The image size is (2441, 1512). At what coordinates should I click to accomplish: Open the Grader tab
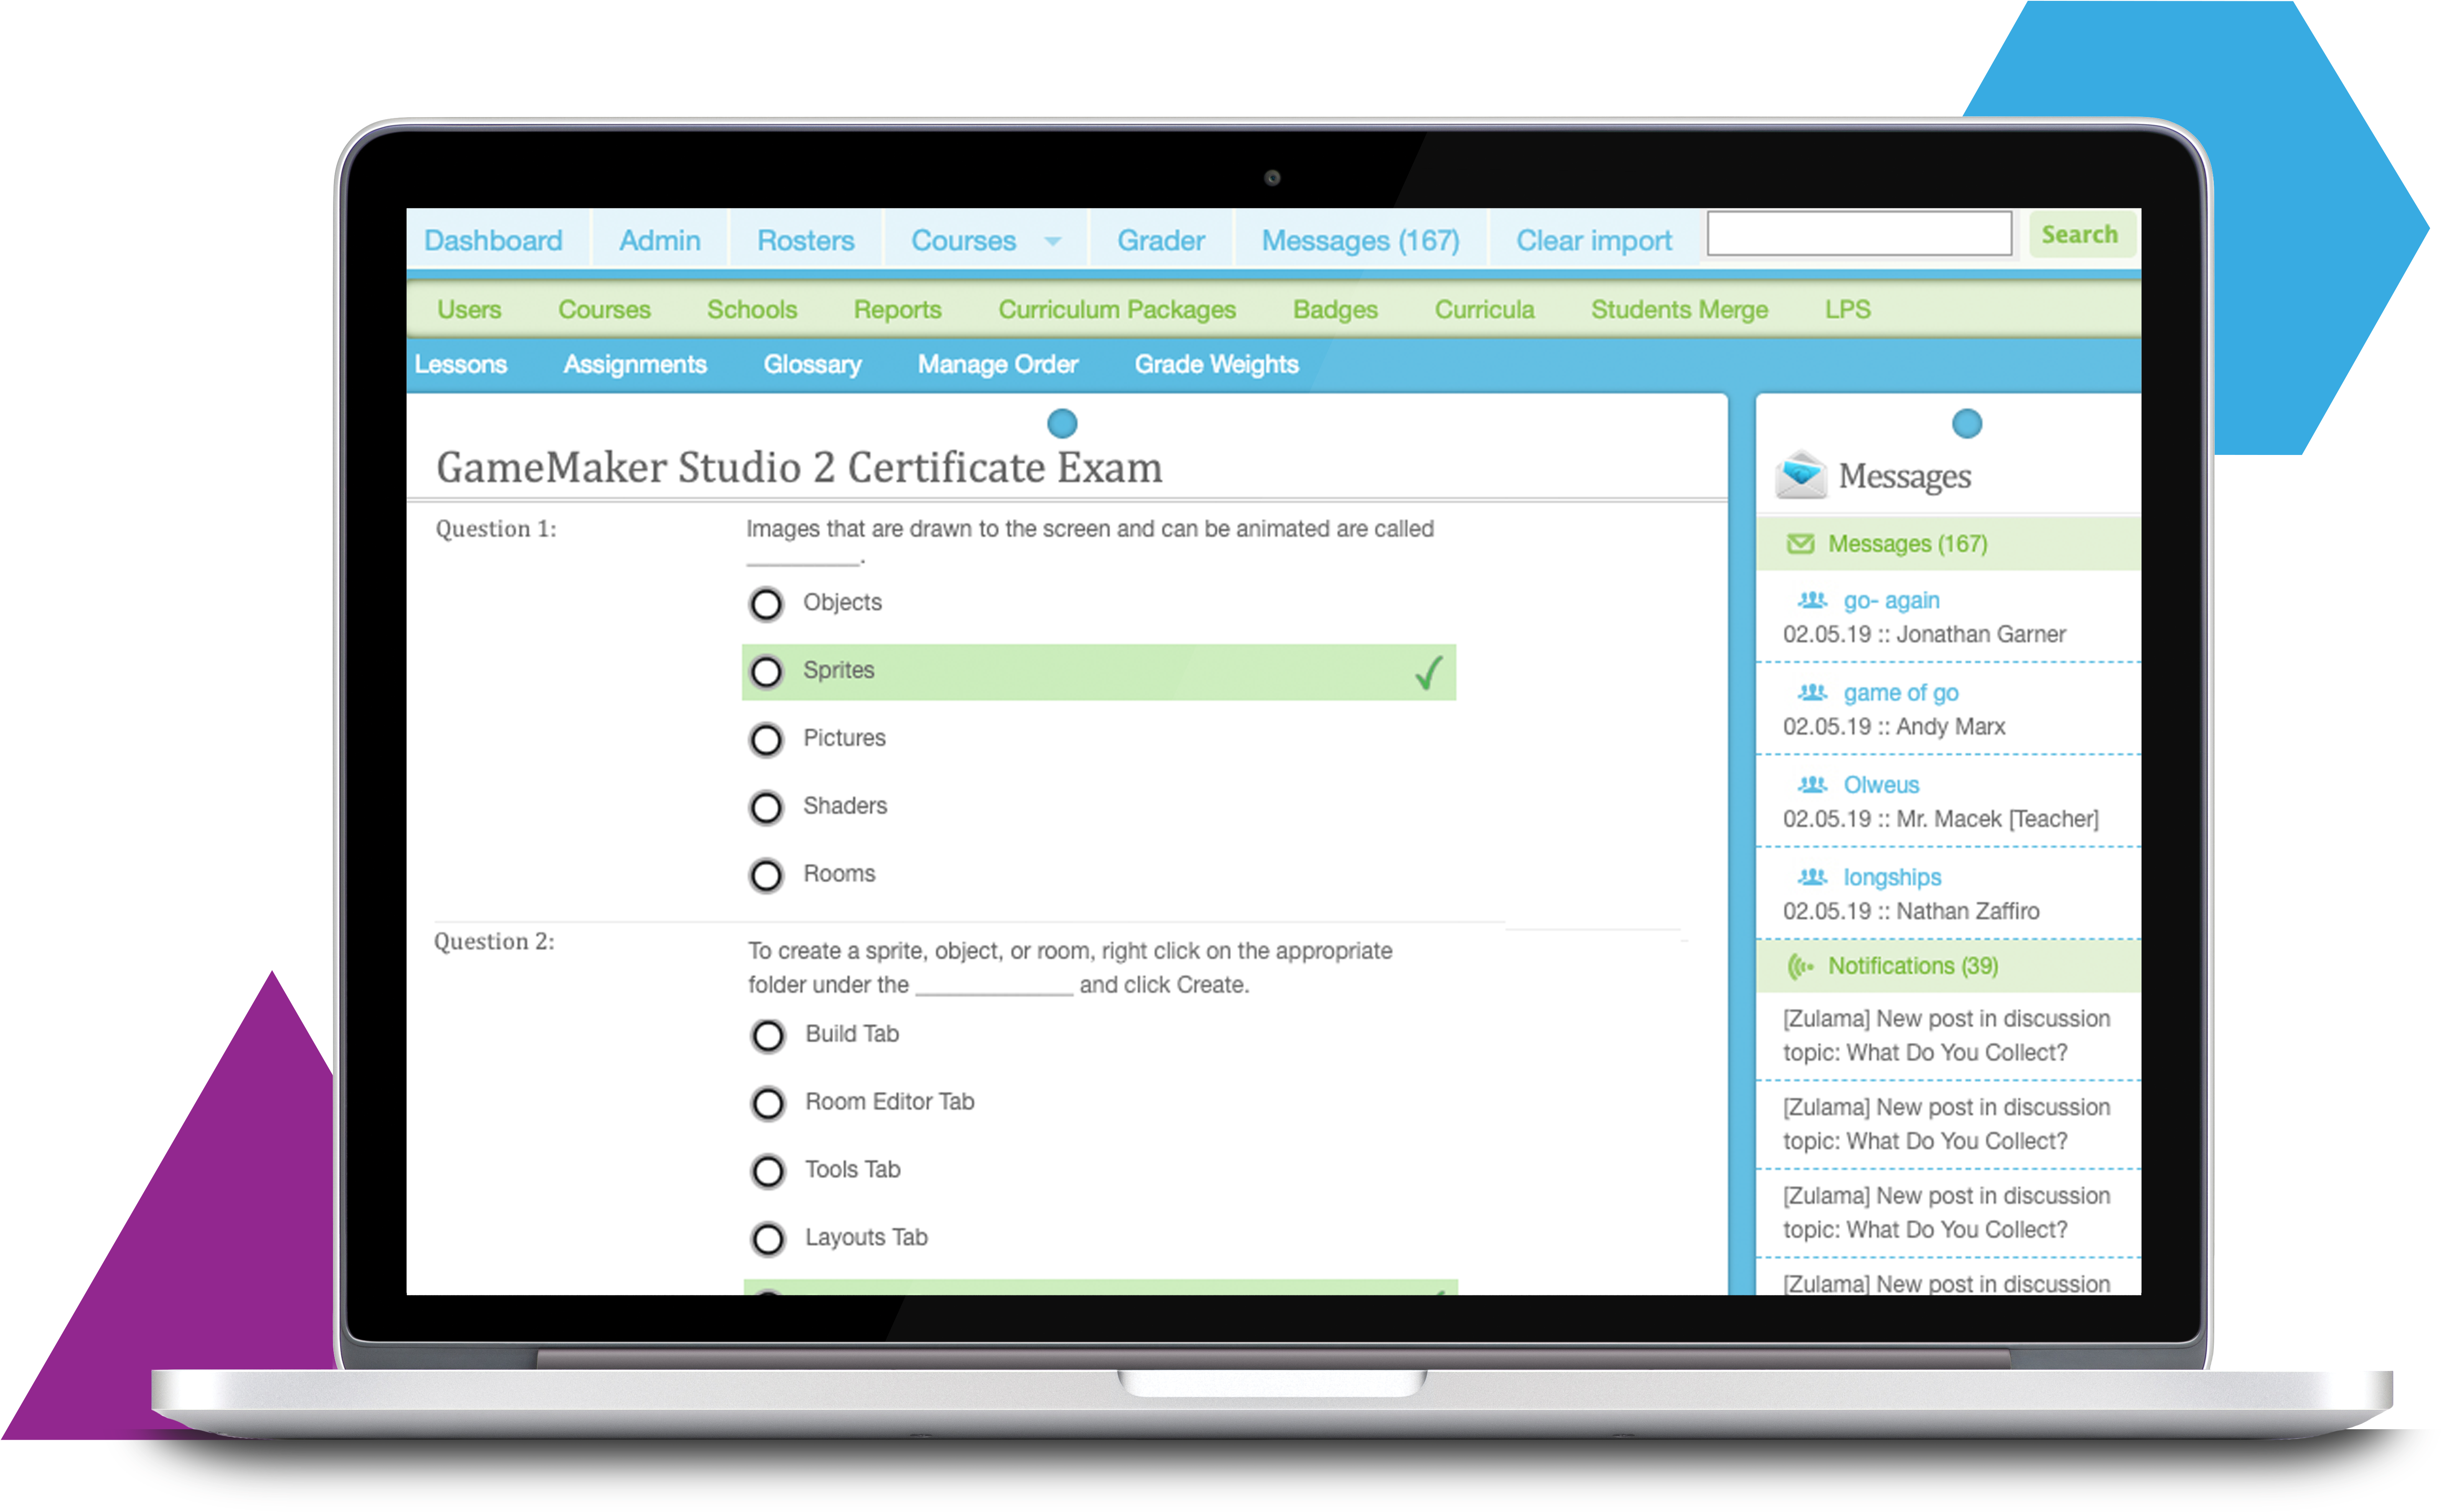click(x=1160, y=240)
